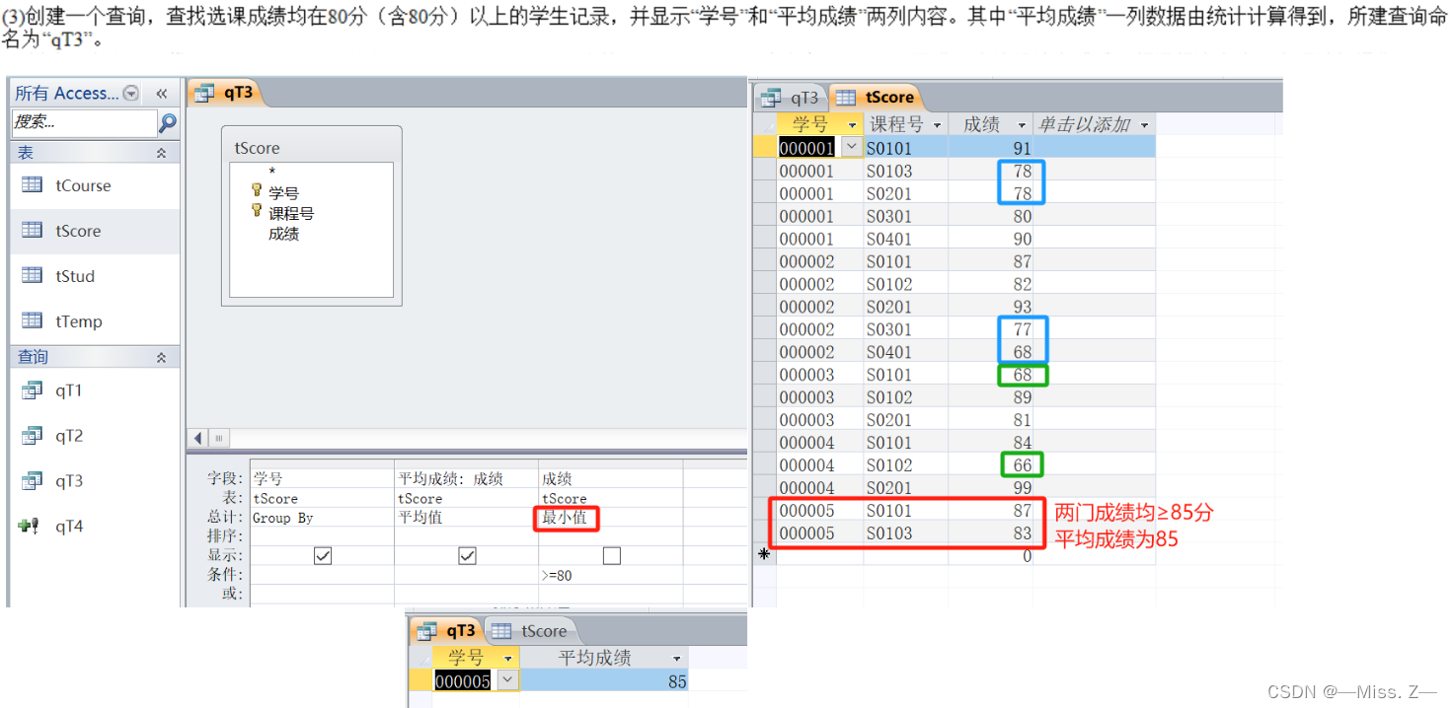The image size is (1452, 708).
Task: Open the dropdown in selected 000001 cell
Action: (851, 148)
